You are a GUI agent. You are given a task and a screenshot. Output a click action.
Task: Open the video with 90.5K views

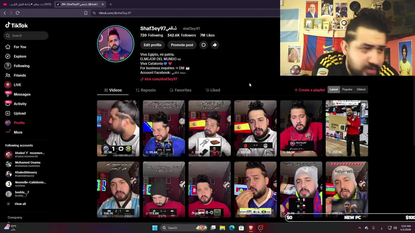[x=301, y=128]
